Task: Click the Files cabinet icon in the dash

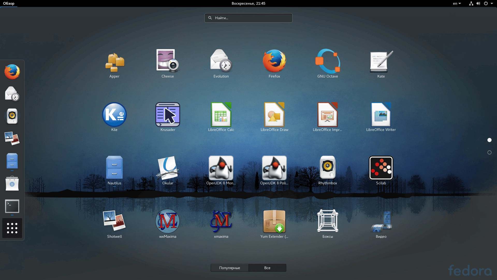Action: pos(12,161)
